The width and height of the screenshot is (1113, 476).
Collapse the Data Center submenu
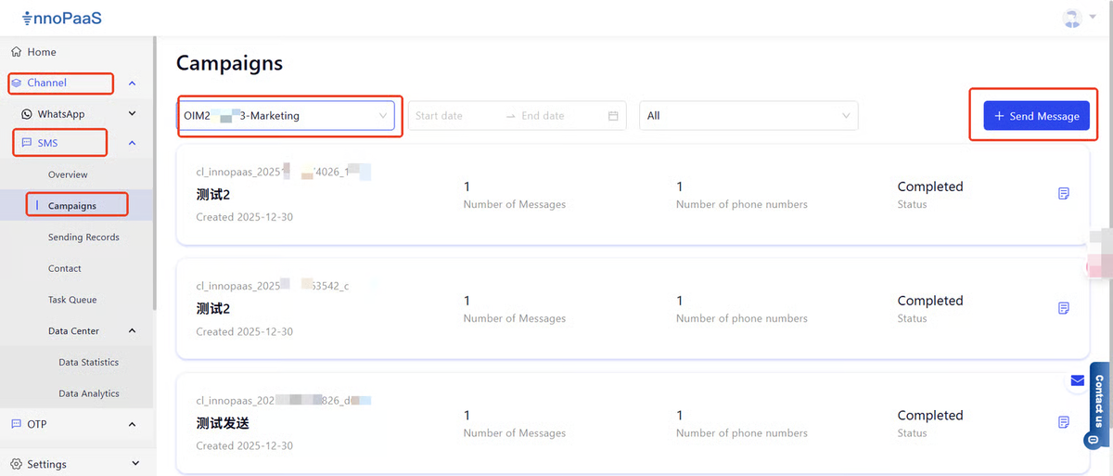tap(132, 331)
